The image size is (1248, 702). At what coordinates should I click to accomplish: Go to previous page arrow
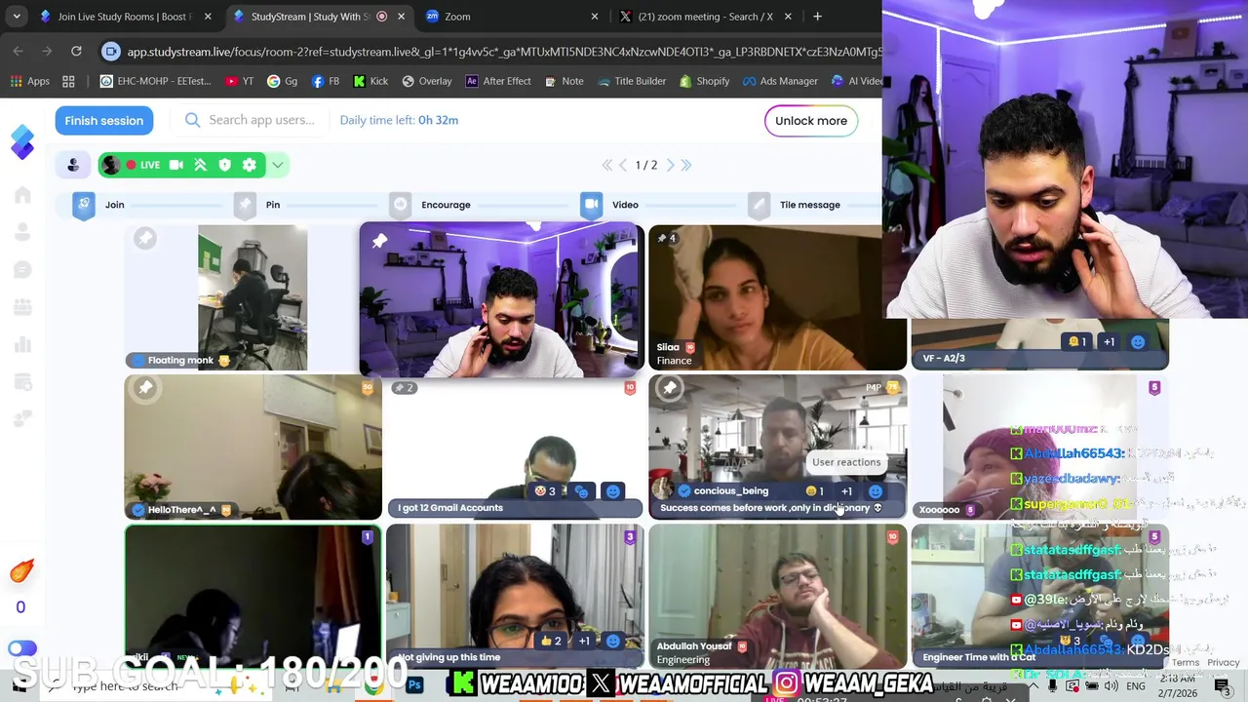coord(623,165)
